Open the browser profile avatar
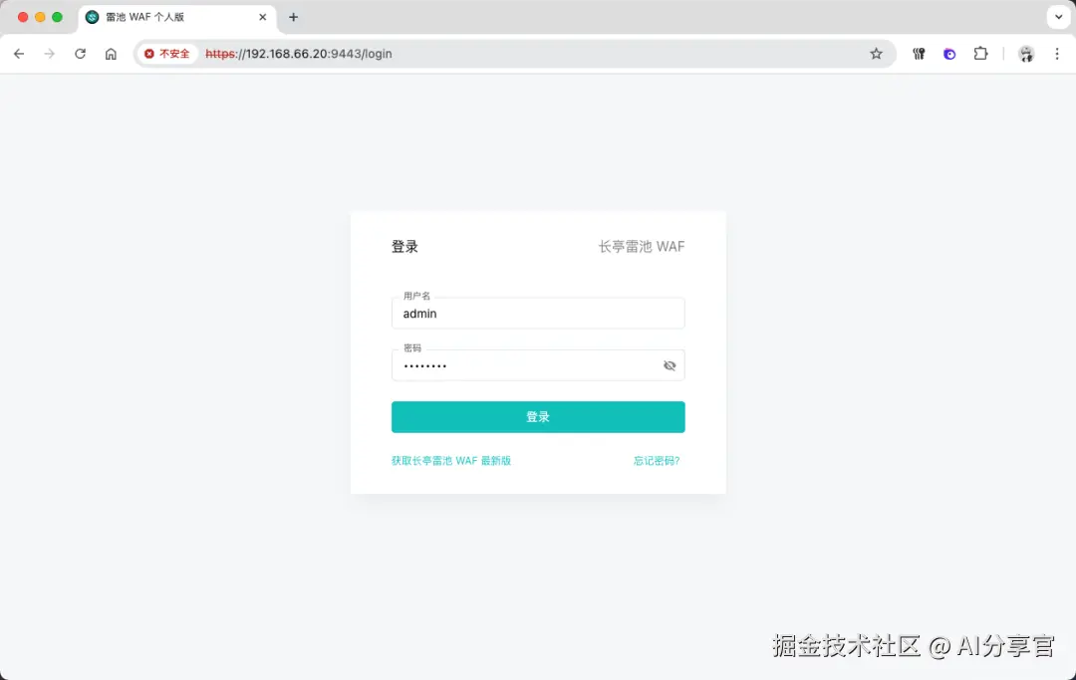The width and height of the screenshot is (1076, 680). (1026, 54)
